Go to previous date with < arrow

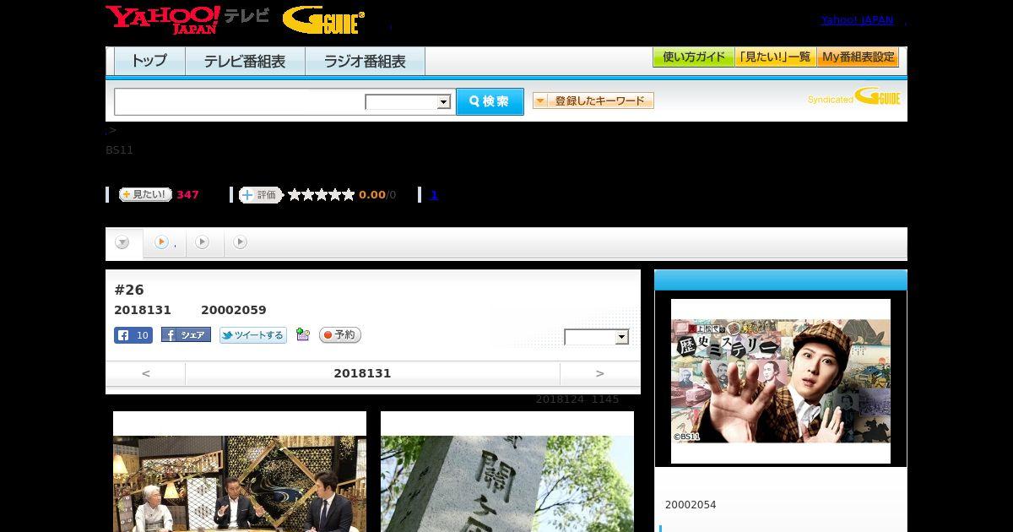[x=145, y=373]
